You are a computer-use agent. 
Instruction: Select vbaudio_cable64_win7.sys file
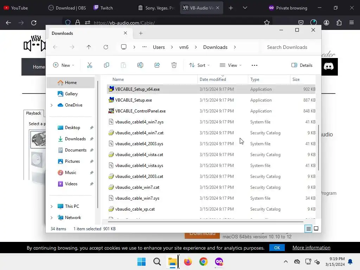coord(211,122)
